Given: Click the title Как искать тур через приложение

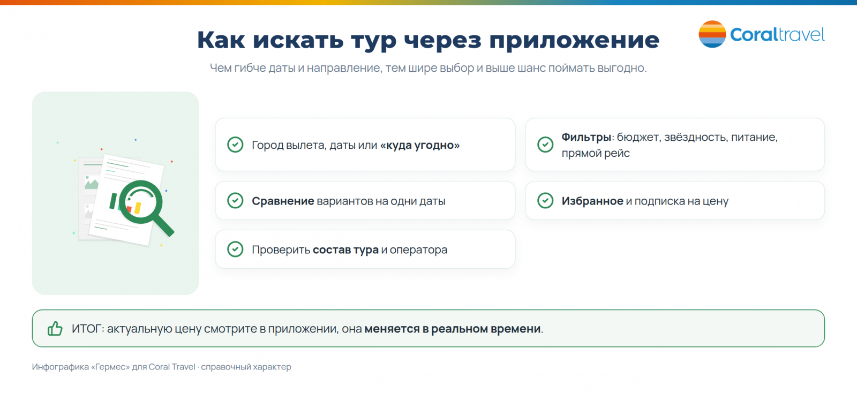Looking at the screenshot, I should coord(428,40).
